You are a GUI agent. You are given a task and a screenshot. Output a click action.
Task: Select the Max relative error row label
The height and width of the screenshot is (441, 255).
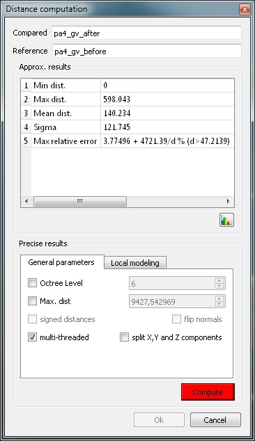pos(65,141)
